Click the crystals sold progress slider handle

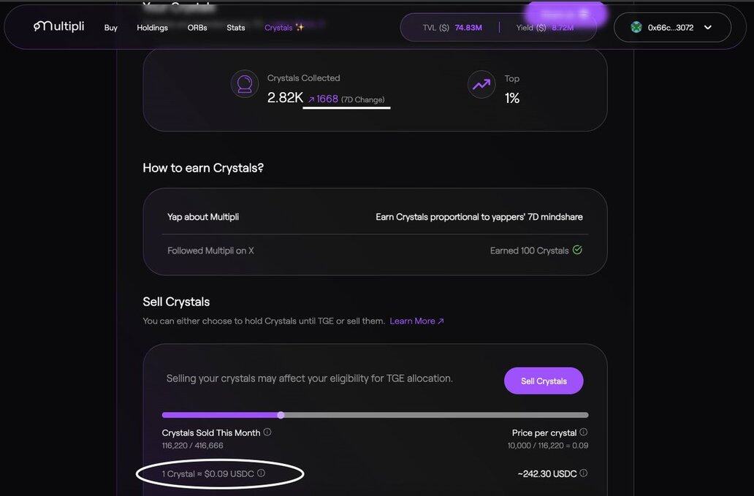[x=281, y=415]
